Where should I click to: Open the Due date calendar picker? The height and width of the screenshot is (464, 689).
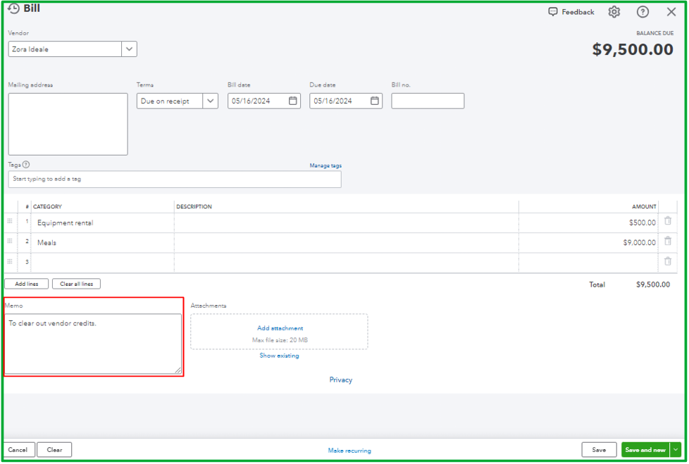(x=374, y=101)
